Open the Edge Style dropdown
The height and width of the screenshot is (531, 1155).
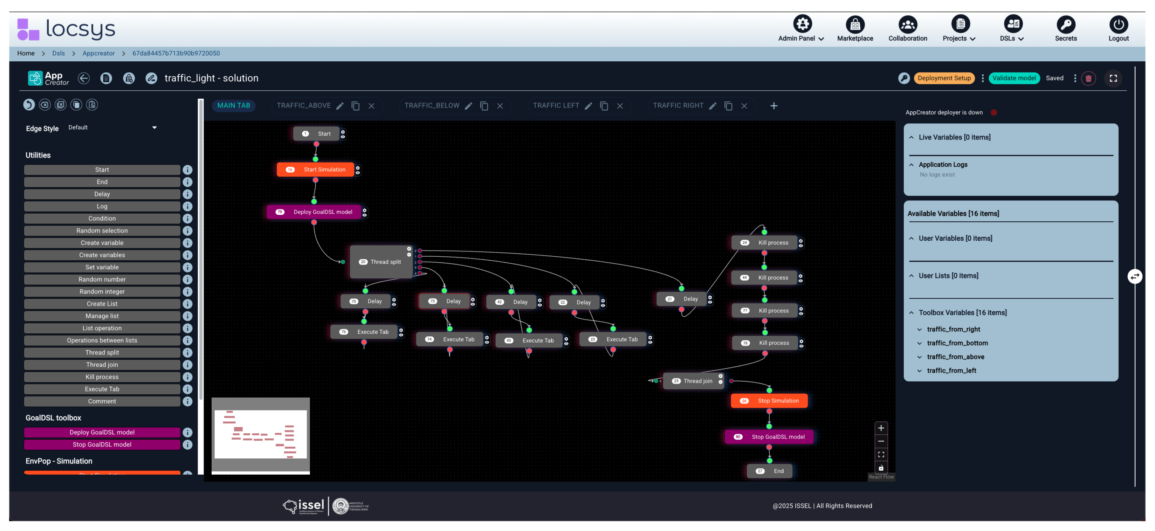point(112,127)
